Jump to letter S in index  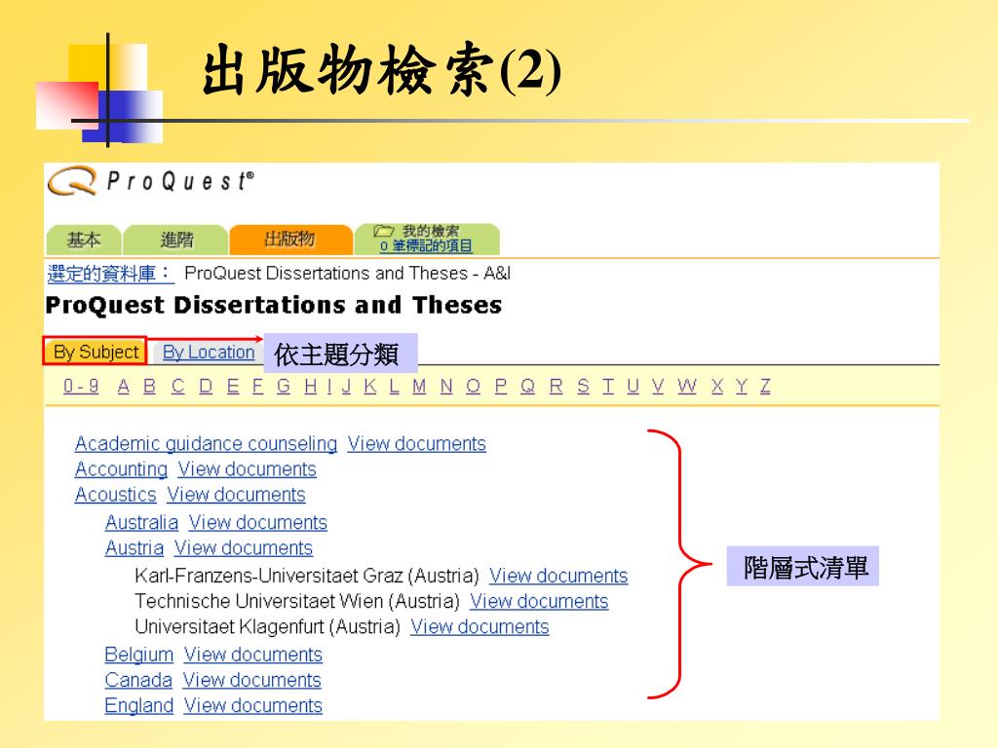583,386
